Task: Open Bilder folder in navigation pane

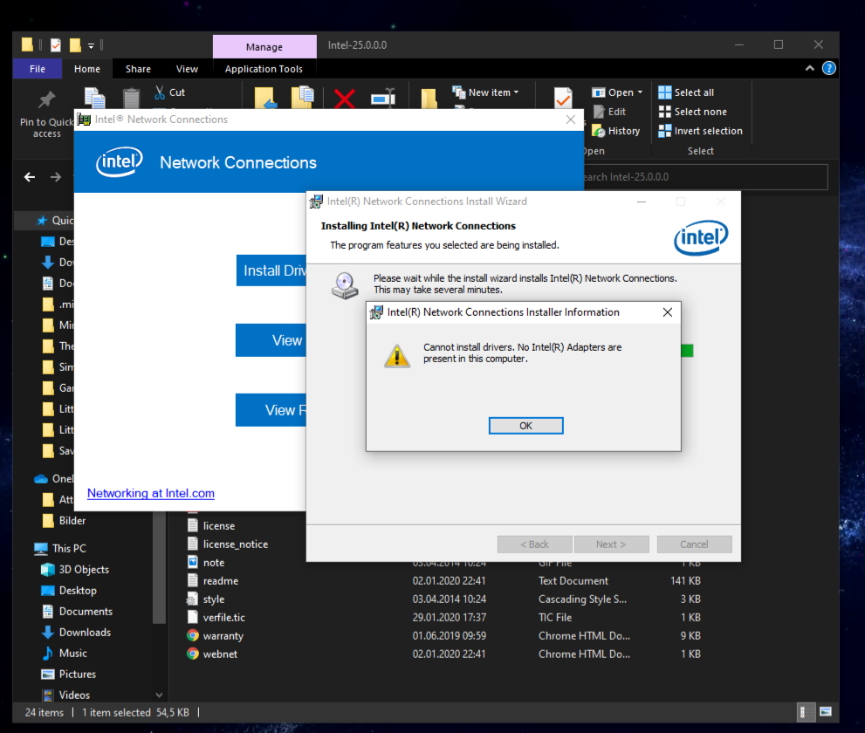Action: (64, 521)
